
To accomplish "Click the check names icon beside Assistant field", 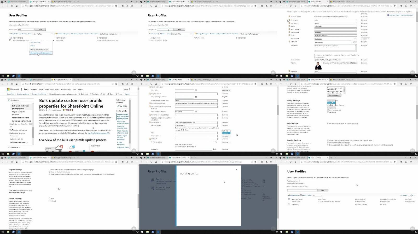I will point(214,149).
